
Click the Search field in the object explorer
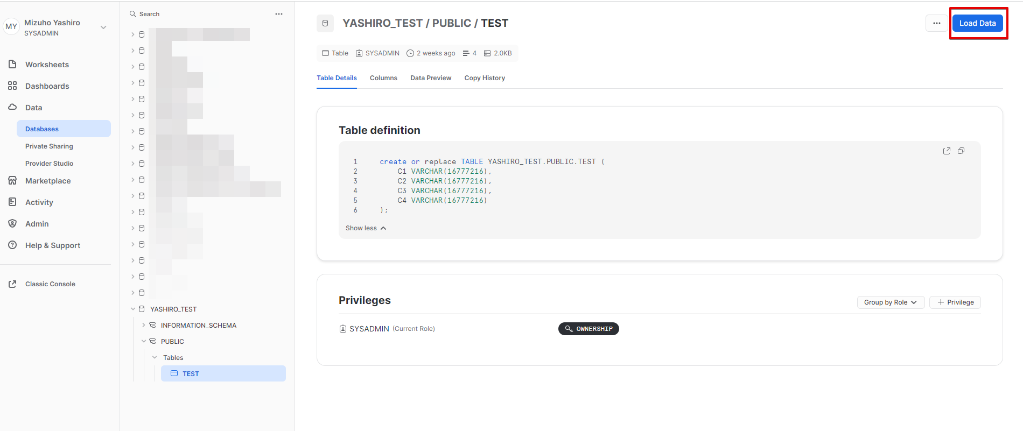pos(199,14)
